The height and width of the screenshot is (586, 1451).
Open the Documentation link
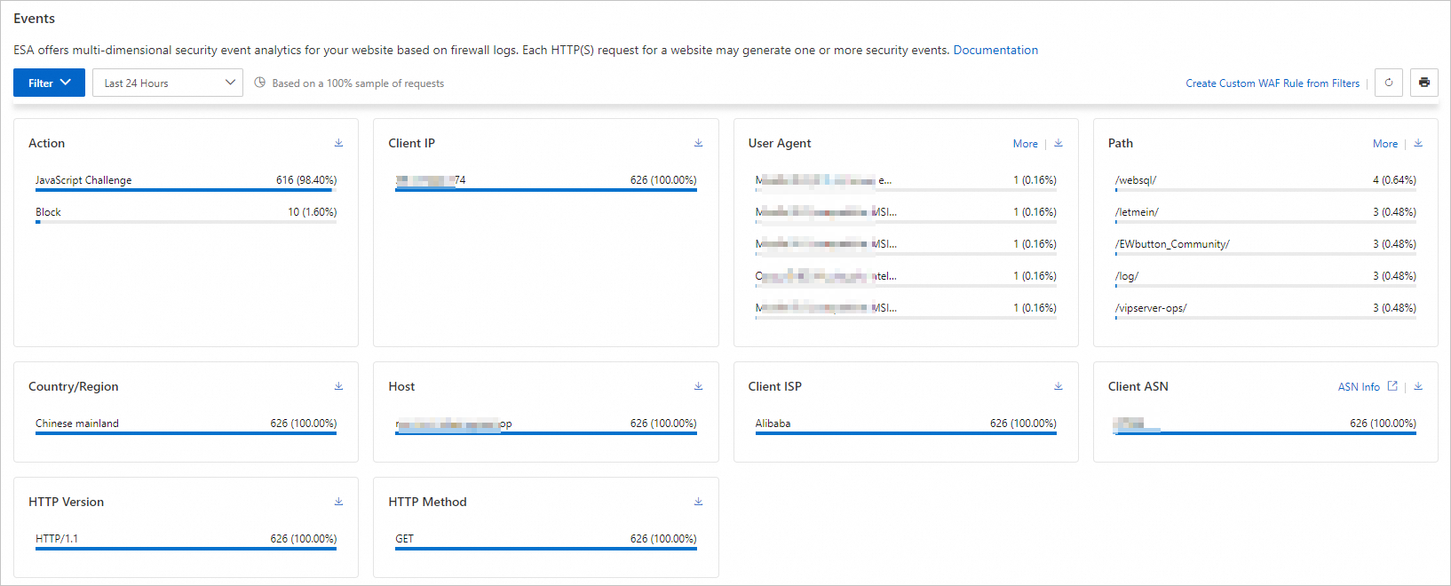(995, 51)
